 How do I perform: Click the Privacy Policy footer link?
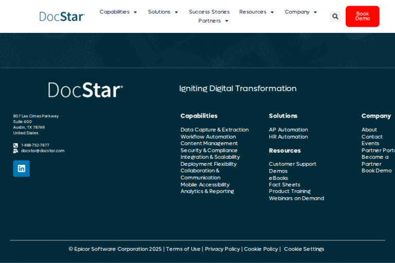click(222, 249)
